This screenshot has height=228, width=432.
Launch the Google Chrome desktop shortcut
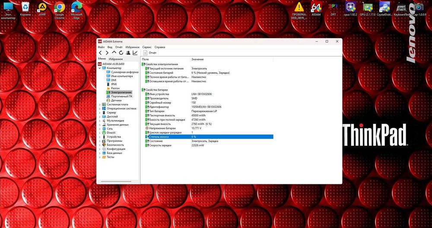coord(60,11)
